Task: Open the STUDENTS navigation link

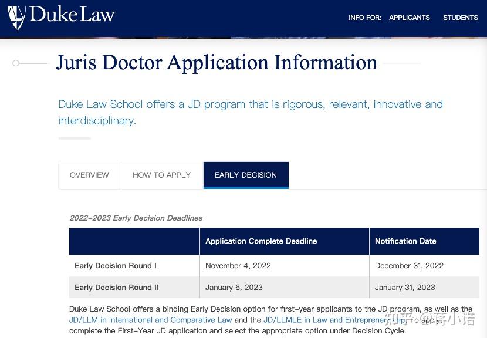Action: 460,18
